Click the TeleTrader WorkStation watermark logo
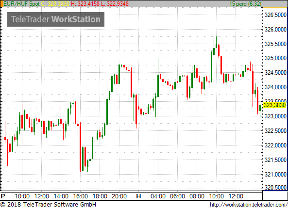The height and width of the screenshot is (209, 288). point(56,19)
